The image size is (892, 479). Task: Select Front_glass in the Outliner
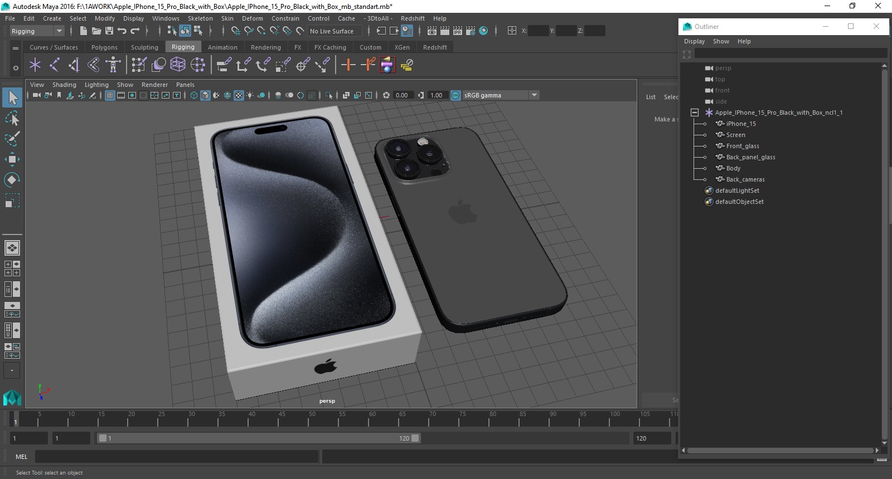(743, 146)
